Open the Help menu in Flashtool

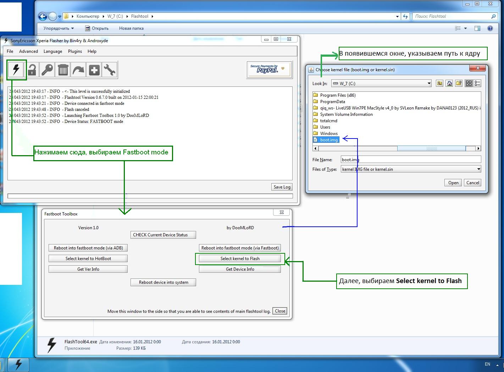tap(92, 51)
